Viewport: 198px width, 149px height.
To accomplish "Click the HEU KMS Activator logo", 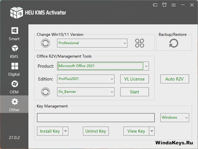I will click(17, 13).
